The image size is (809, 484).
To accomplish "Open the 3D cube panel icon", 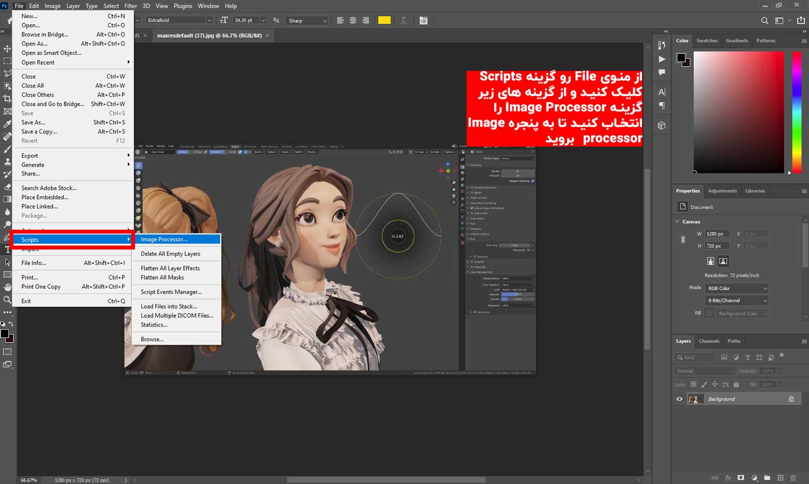I will (x=662, y=126).
